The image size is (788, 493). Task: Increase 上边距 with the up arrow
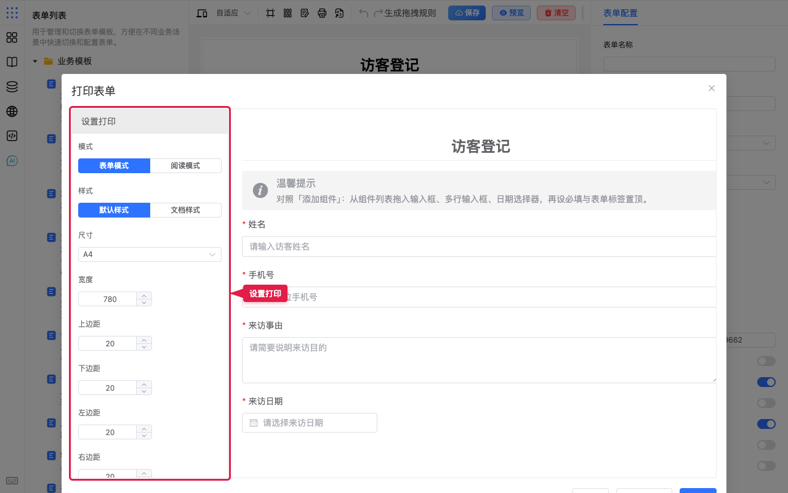(144, 340)
